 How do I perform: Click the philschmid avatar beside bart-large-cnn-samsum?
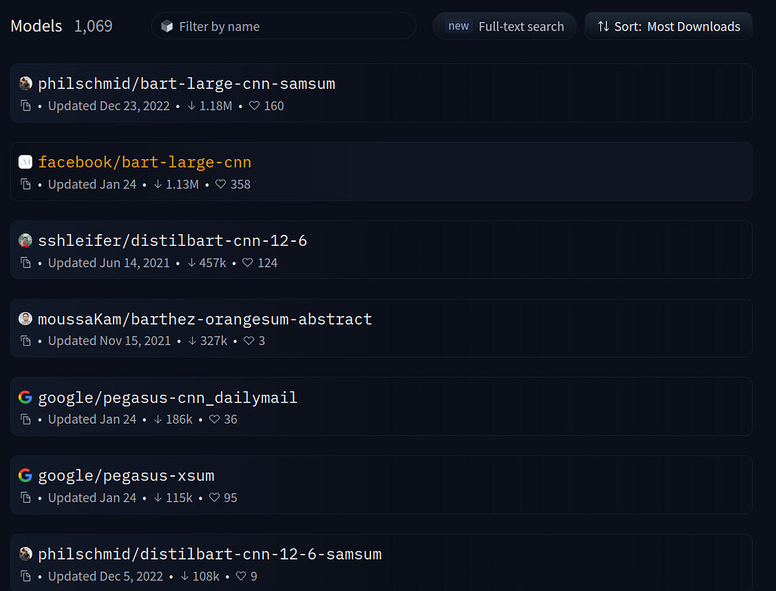[25, 84]
